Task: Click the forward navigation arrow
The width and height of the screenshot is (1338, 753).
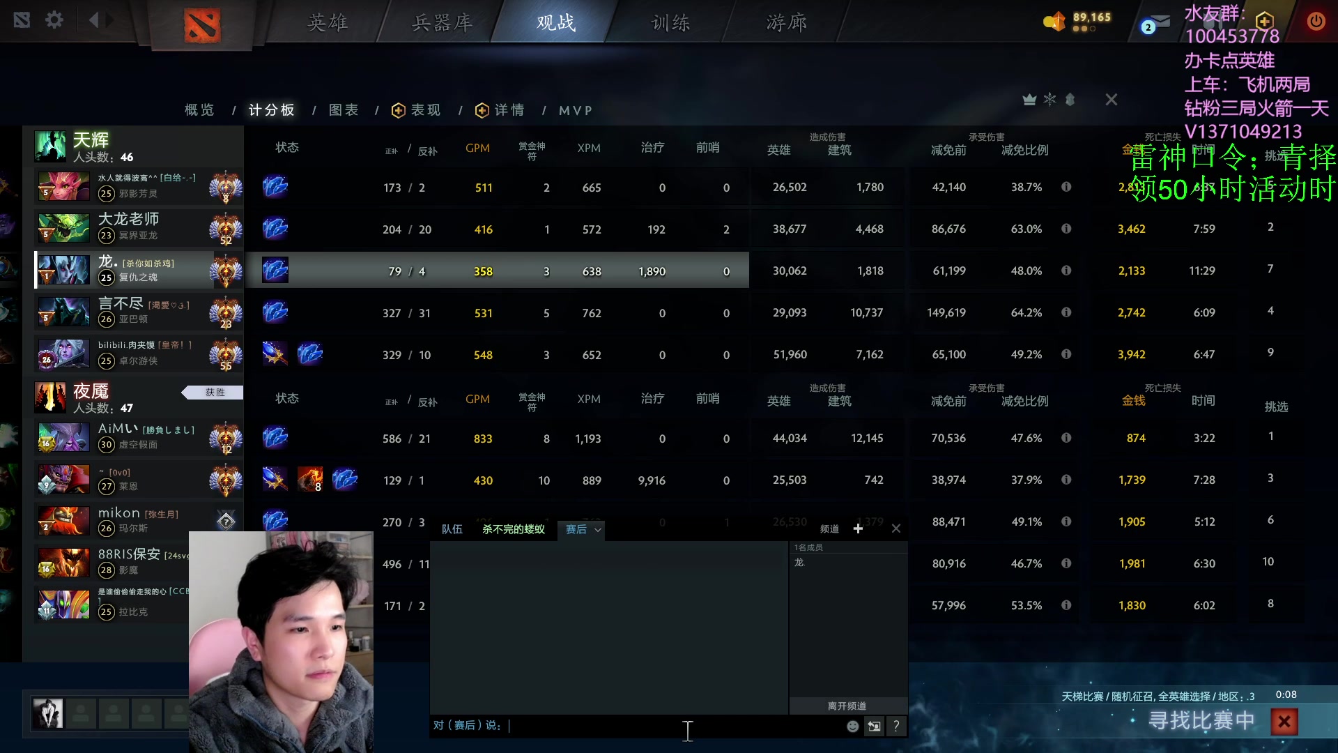Action: tap(110, 20)
